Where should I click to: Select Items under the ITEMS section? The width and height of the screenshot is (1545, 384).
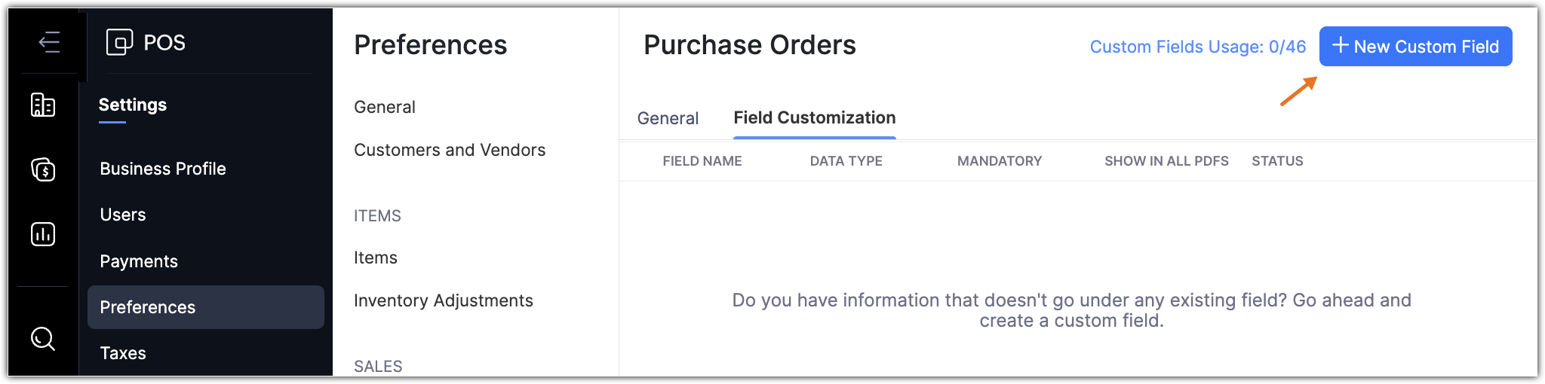click(376, 258)
